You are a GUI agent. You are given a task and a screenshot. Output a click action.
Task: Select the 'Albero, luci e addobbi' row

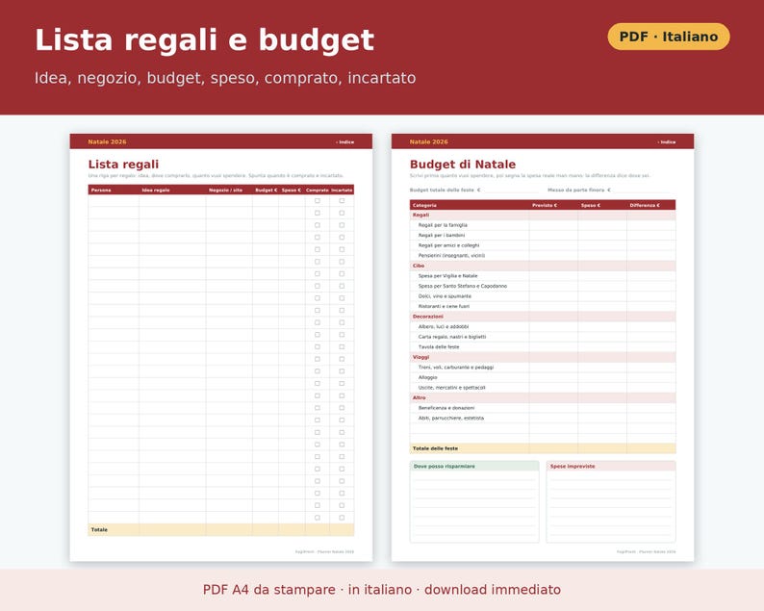pyautogui.click(x=543, y=326)
